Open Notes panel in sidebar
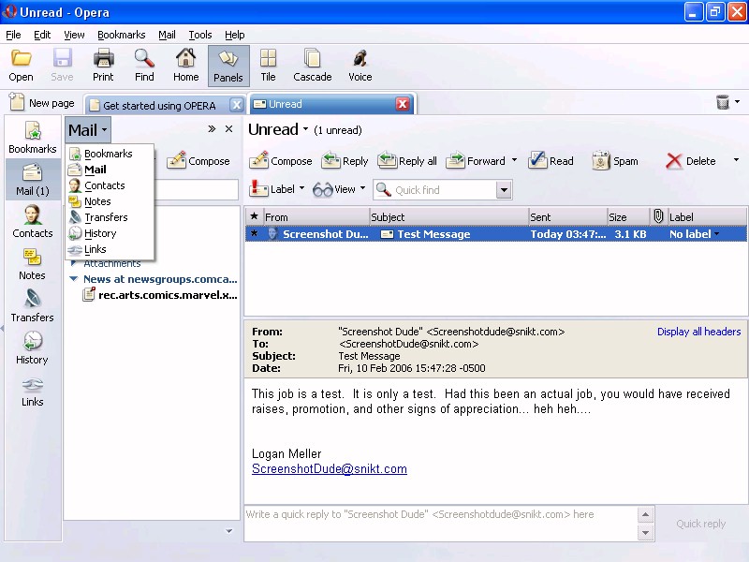Viewport: 749px width, 562px height. point(32,264)
